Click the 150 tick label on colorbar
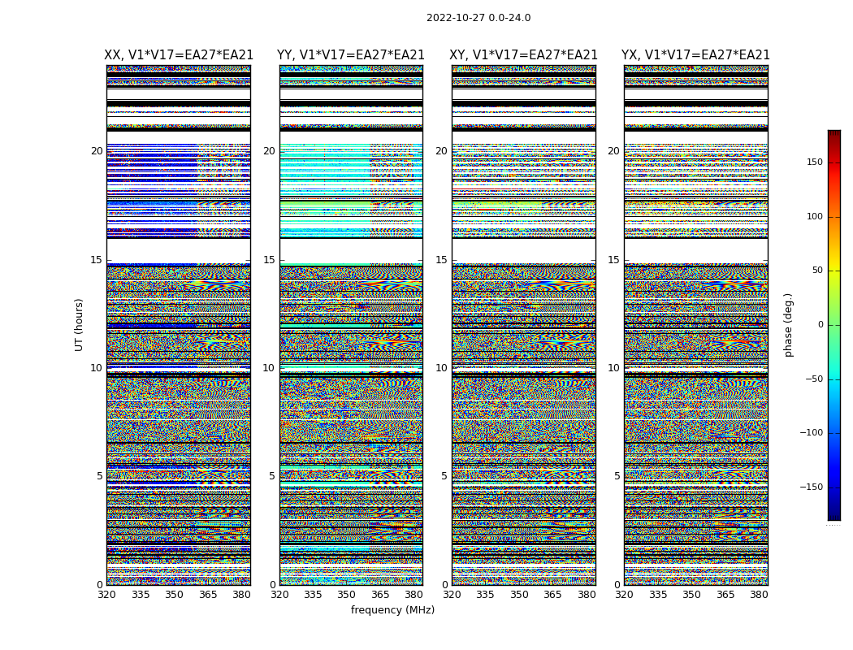The height and width of the screenshot is (650, 853). [815, 162]
